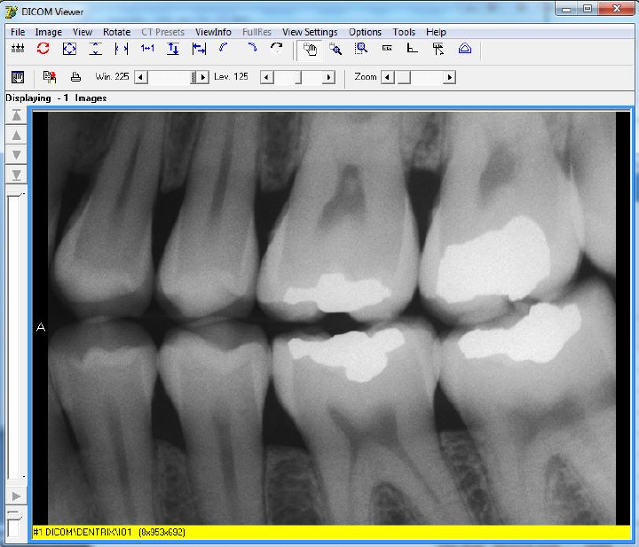Click the yellow DICOM\DENTRIK\I01 status bar
Screen dimensions: 639x547
[x=331, y=532]
